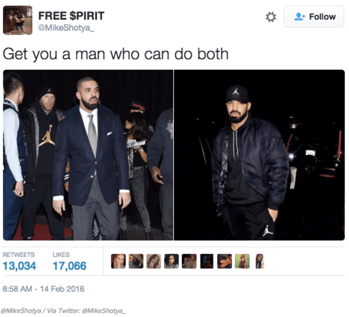Click the settings gear icon
Image resolution: width=349 pixels, height=317 pixels.
point(271,17)
